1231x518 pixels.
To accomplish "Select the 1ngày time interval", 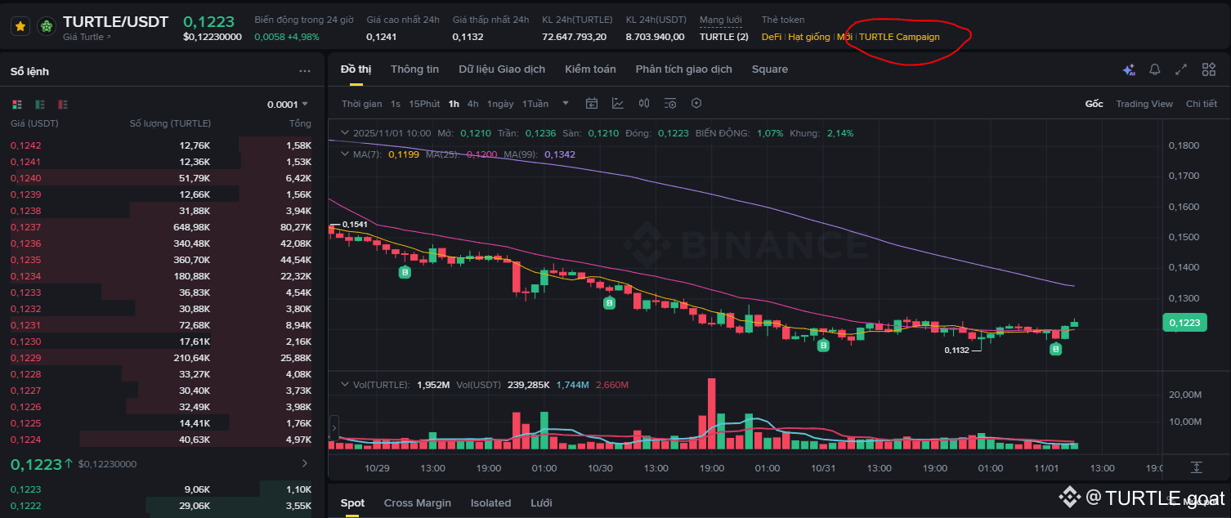I will coord(500,104).
